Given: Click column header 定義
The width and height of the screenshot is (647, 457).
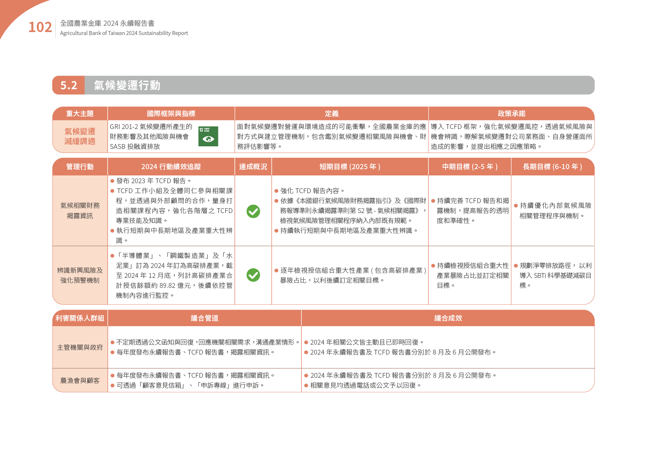Looking at the screenshot, I should click(x=332, y=114).
